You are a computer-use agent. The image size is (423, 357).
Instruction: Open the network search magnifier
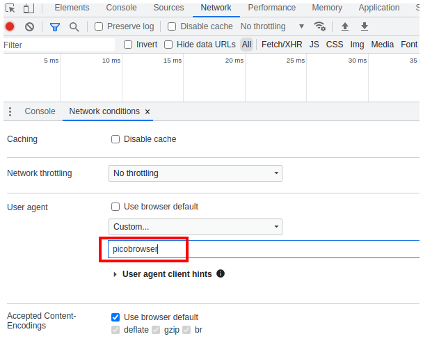(74, 26)
